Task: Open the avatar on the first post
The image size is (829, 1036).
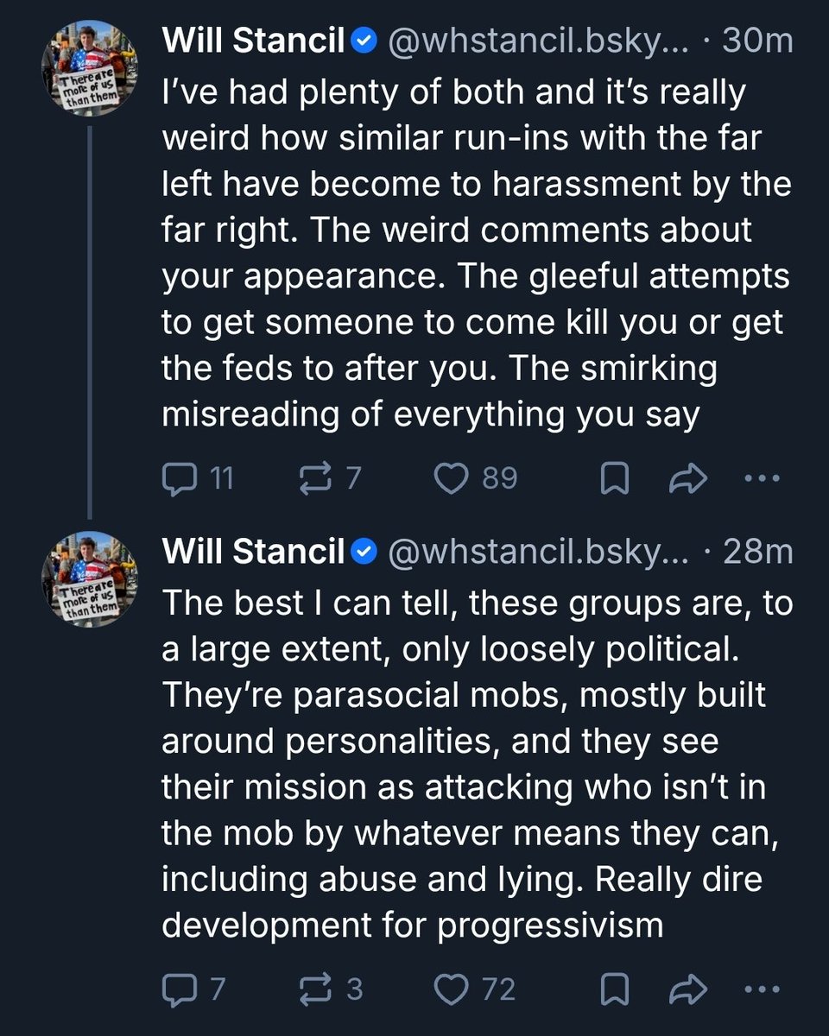Action: [91, 62]
